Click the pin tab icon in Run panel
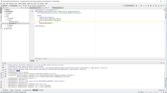The width and height of the screenshot is (167, 93). (x=3, y=73)
